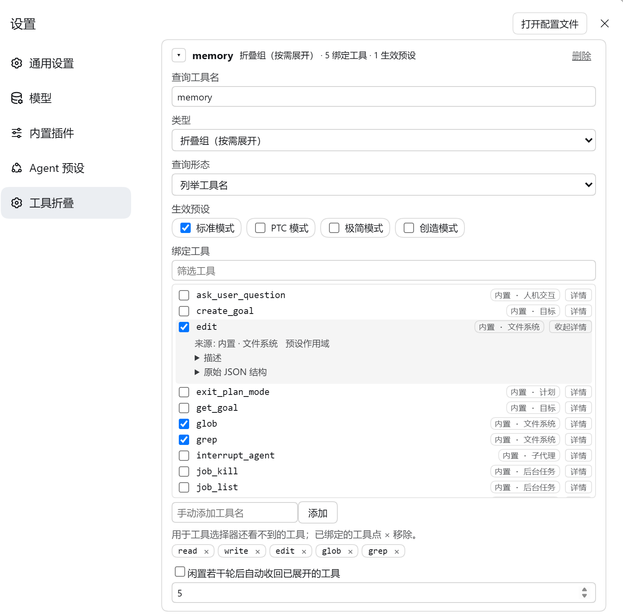Click the database icon beside 模型
Screen dimensions: 623x616
click(17, 98)
